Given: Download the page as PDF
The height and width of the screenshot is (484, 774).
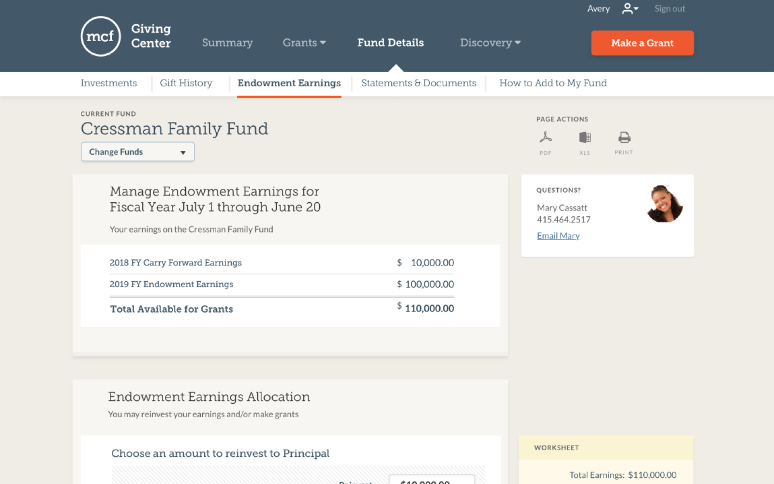Looking at the screenshot, I should [546, 138].
